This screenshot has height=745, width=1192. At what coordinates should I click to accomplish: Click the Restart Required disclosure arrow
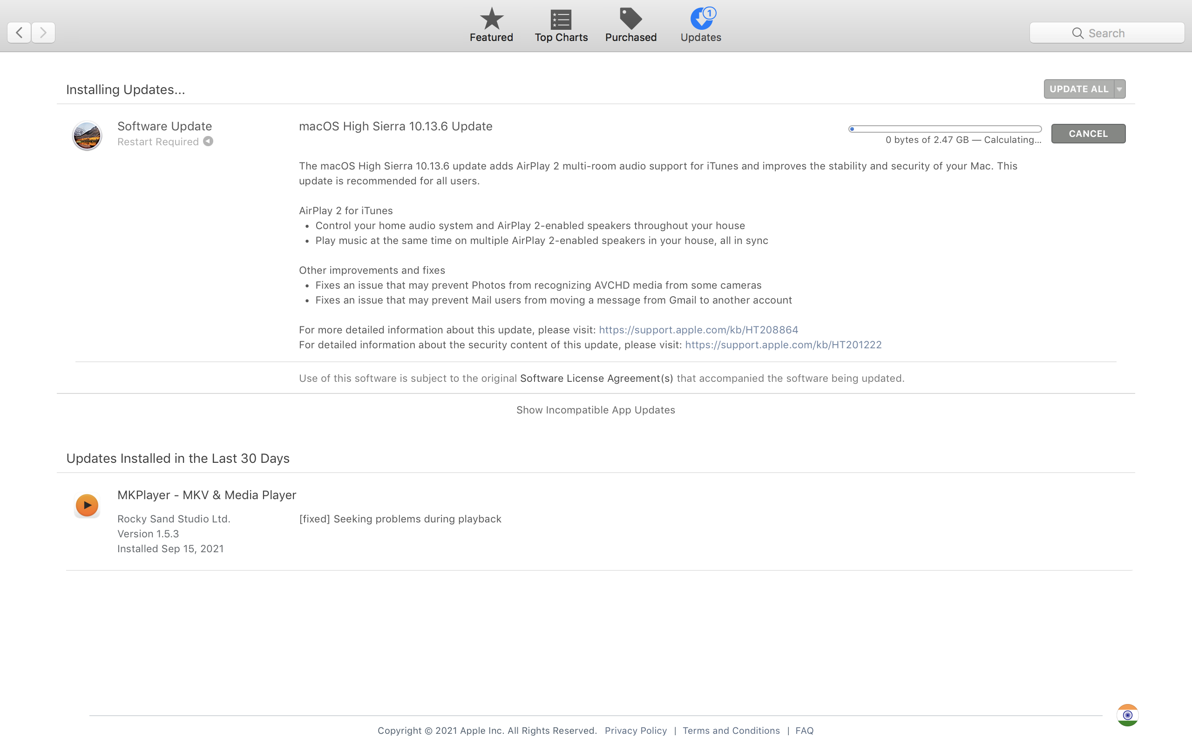click(x=208, y=142)
